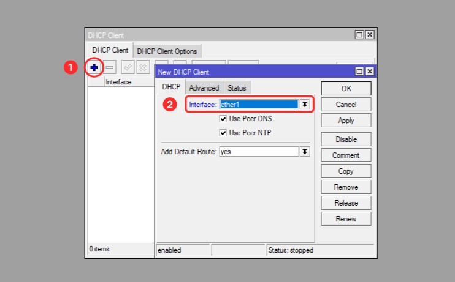Click the X disable toolbar icon
Image resolution: width=455 pixels, height=282 pixels.
point(142,67)
